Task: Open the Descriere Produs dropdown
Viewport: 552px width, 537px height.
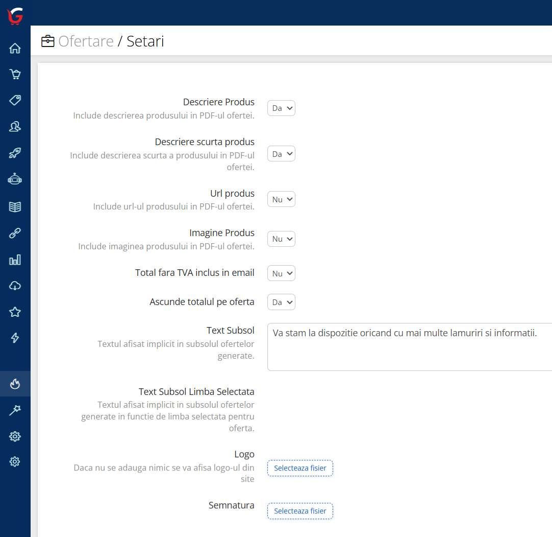Action: (281, 108)
